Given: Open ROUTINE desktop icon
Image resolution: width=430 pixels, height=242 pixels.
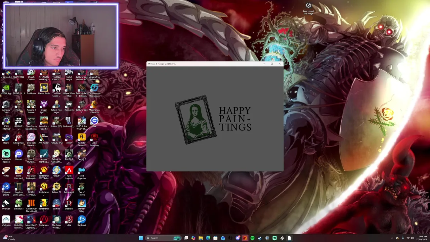Looking at the screenshot, I should click(x=69, y=156).
